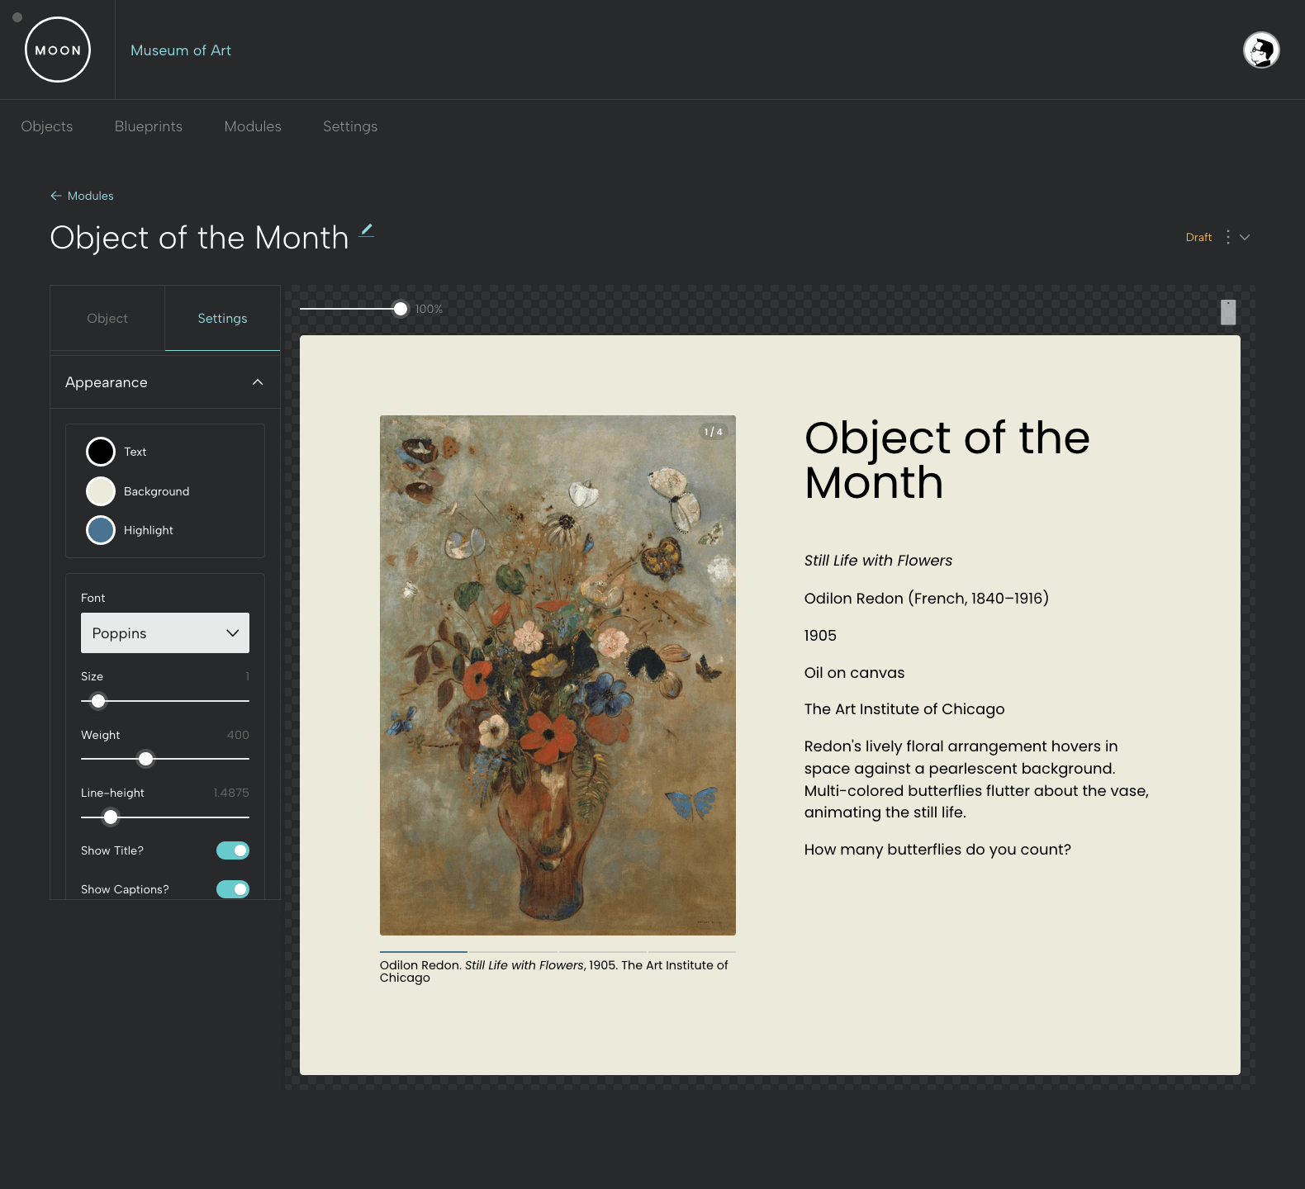1305x1189 pixels.
Task: Pick the blue Highlight color swatch
Action: coord(101,530)
